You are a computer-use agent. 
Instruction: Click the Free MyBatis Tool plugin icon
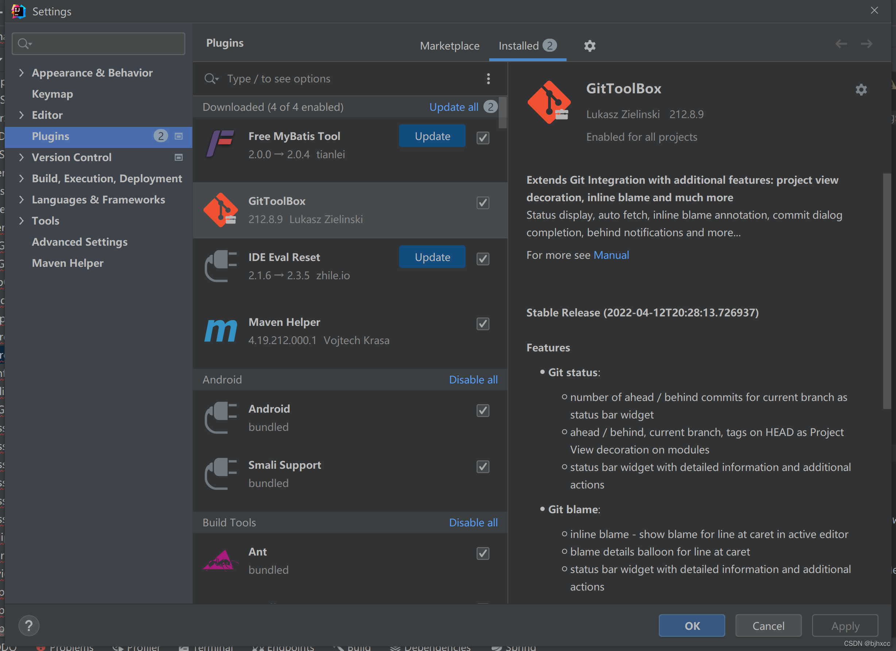pos(220,144)
